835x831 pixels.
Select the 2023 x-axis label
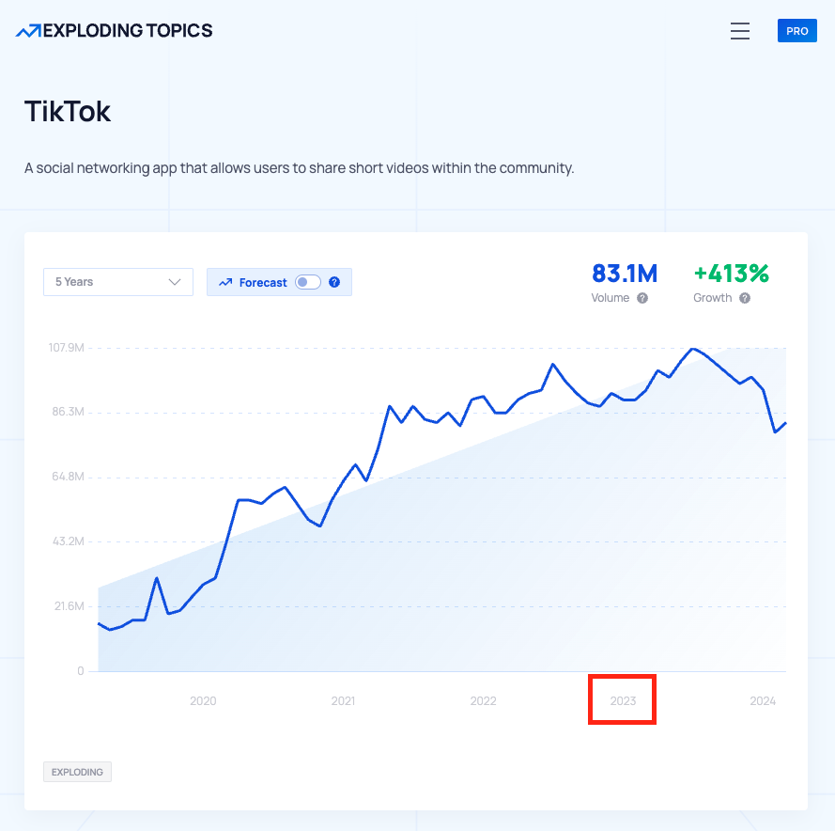(x=623, y=701)
